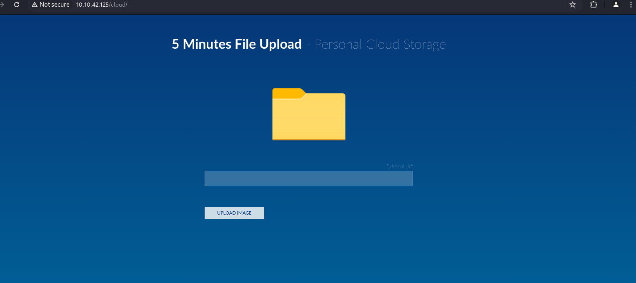
Task: Click empty space in the address bar
Action: click(333, 5)
